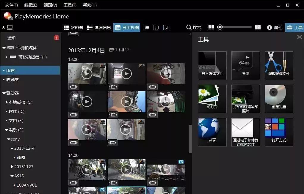Select Removable Disk (H:) (可移动磁盘)
304x194 pixels.
coord(32,57)
